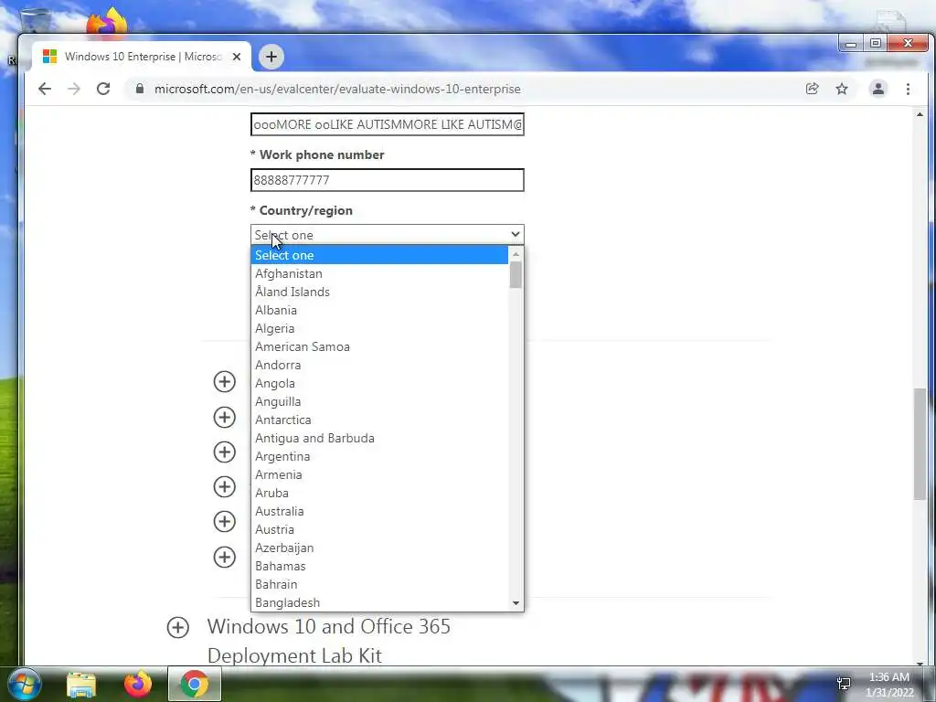Click the email input field
This screenshot has height=702, width=936.
pos(388,124)
